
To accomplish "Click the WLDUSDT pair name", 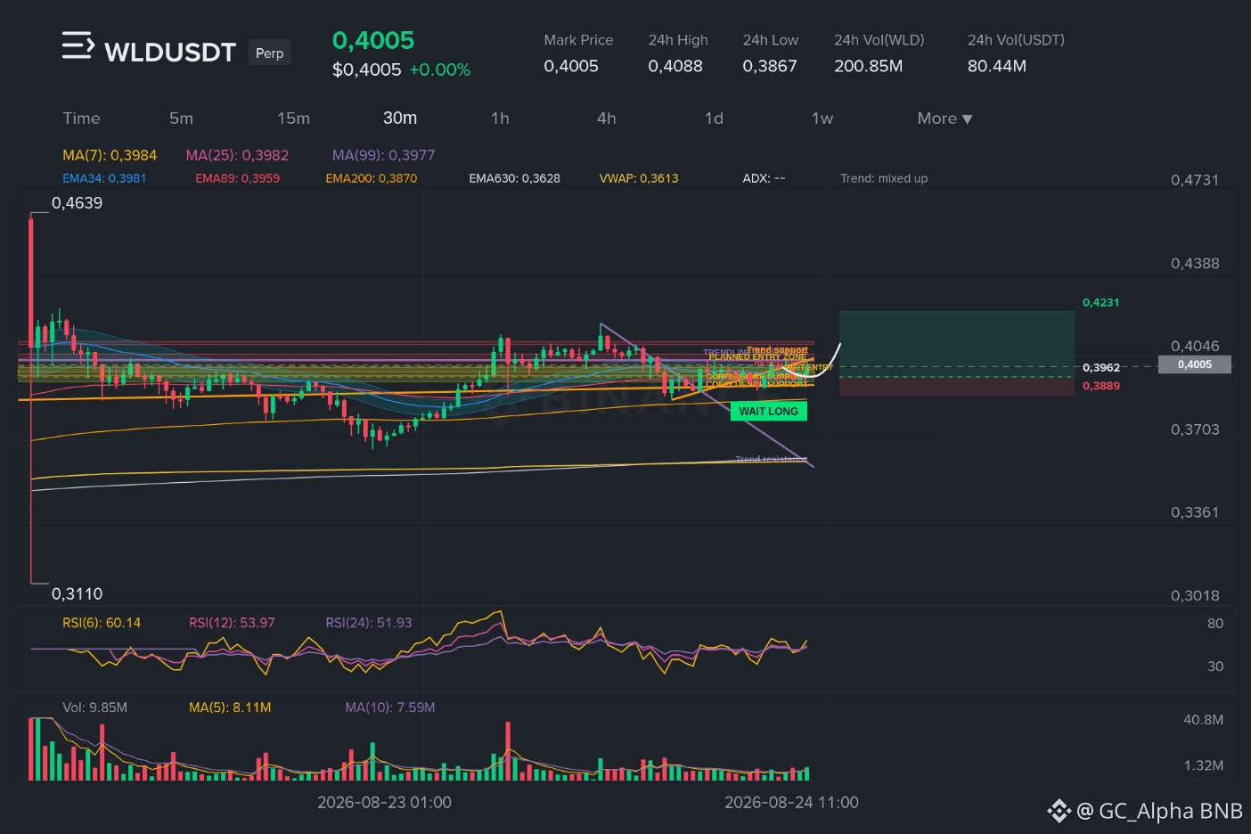I will click(170, 53).
